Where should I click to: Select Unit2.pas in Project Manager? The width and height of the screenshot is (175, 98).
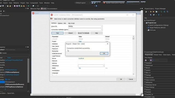point(153,30)
